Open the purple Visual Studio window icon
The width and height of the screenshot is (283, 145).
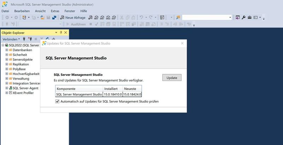point(238,17)
